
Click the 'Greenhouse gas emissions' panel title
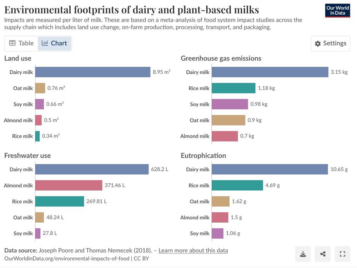(x=221, y=58)
